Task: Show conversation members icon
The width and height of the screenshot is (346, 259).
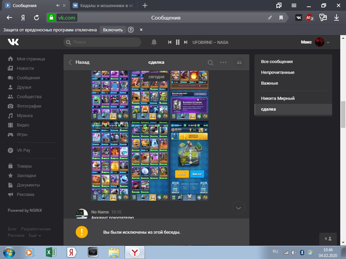Action: click(x=239, y=62)
